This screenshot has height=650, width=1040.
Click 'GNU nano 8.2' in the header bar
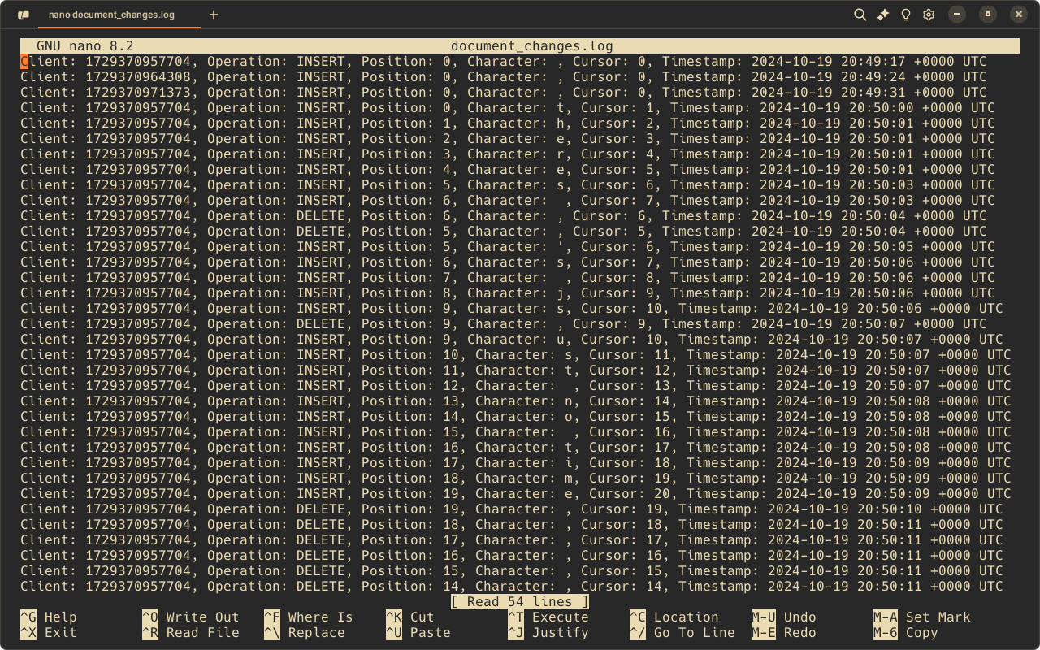pos(85,46)
